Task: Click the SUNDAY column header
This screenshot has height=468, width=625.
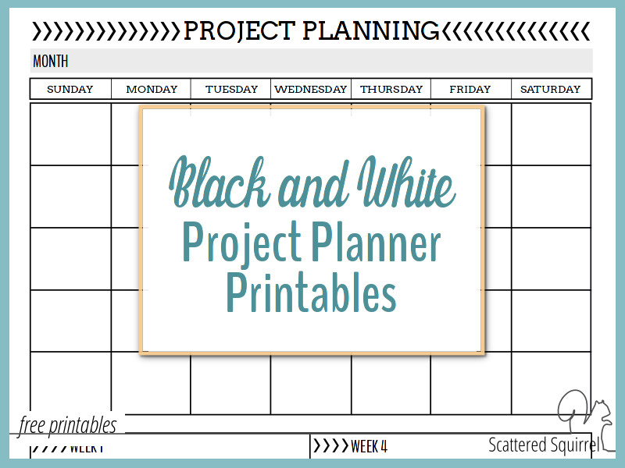Action: [70, 89]
